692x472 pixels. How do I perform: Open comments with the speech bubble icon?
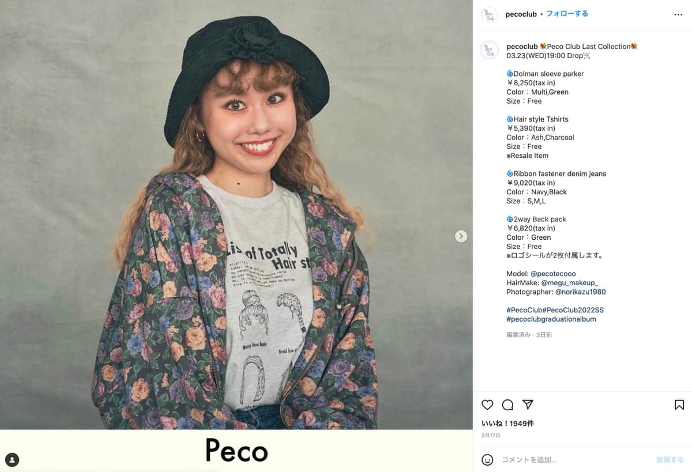pyautogui.click(x=507, y=405)
